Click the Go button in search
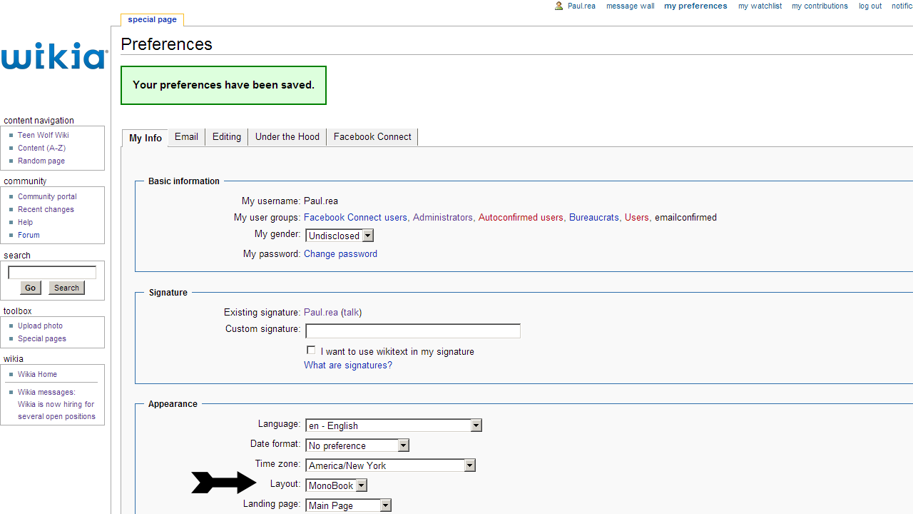This screenshot has height=514, width=913. pyautogui.click(x=30, y=288)
